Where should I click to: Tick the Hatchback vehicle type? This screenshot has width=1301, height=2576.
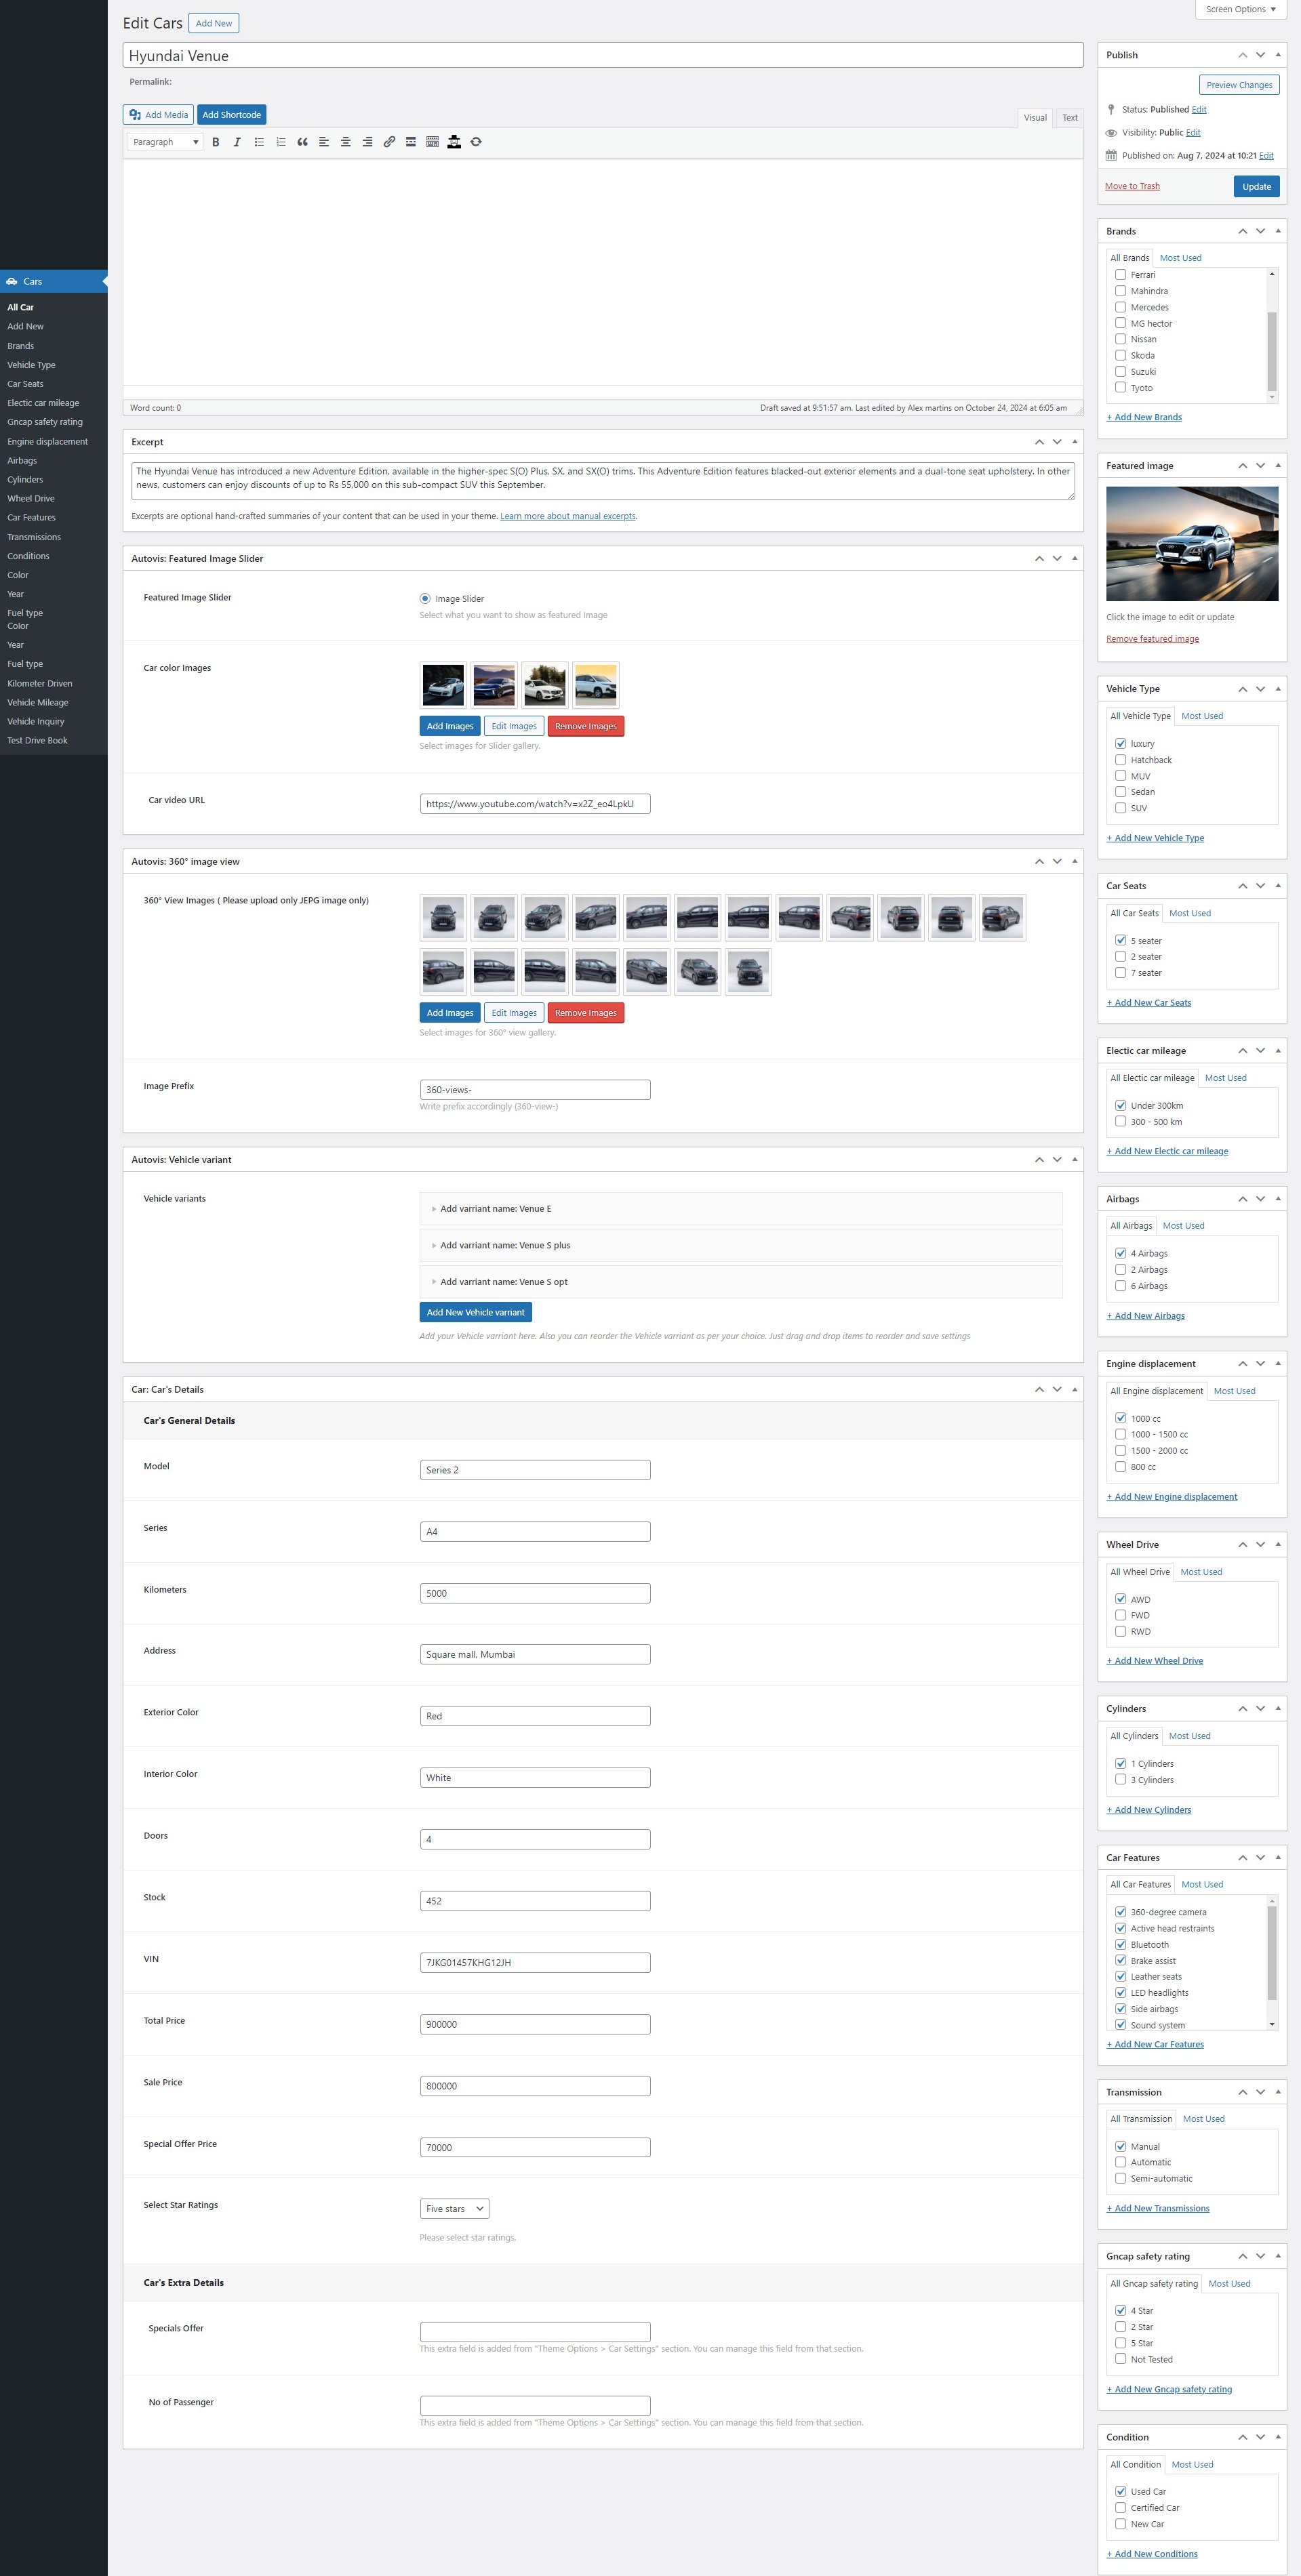[1121, 760]
